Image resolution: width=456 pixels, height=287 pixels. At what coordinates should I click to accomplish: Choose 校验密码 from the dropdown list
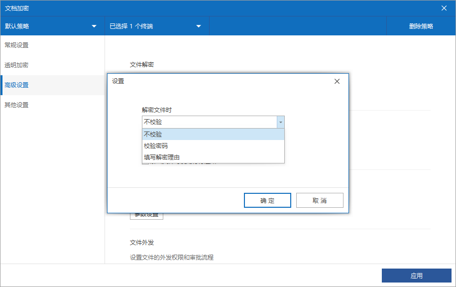(x=213, y=146)
